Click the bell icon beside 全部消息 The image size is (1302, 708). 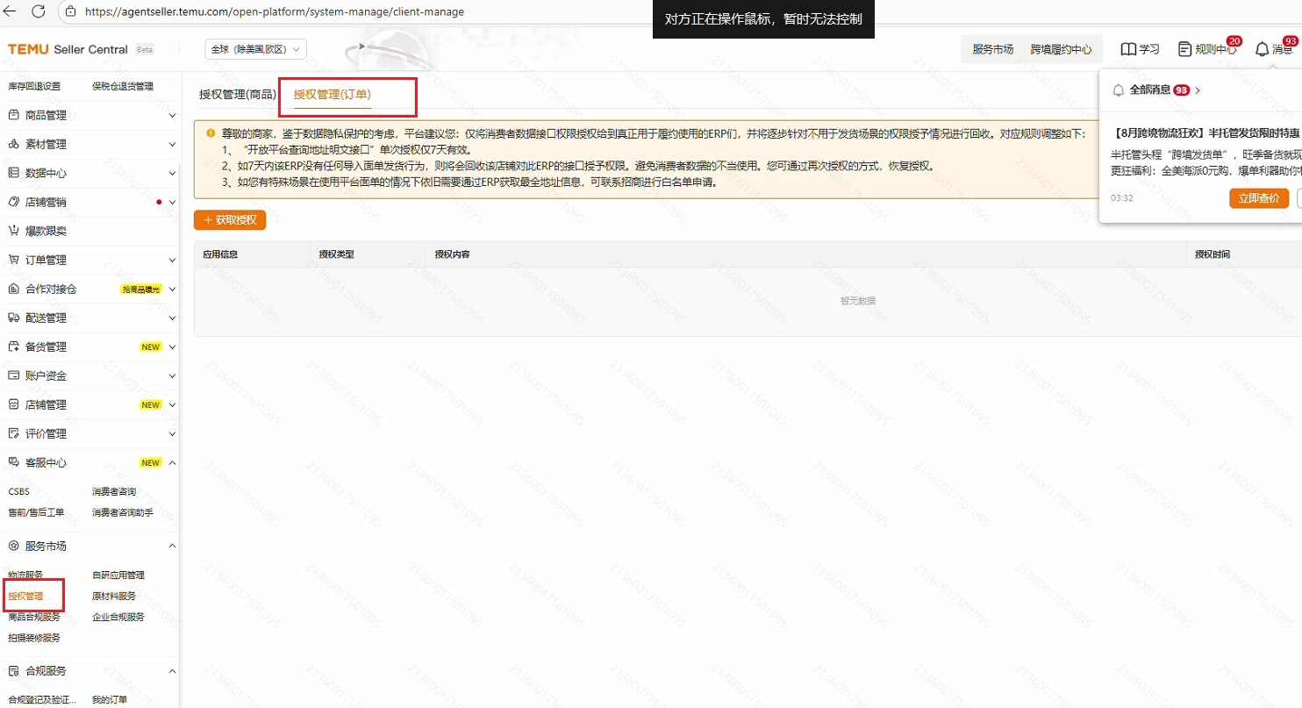(1119, 89)
